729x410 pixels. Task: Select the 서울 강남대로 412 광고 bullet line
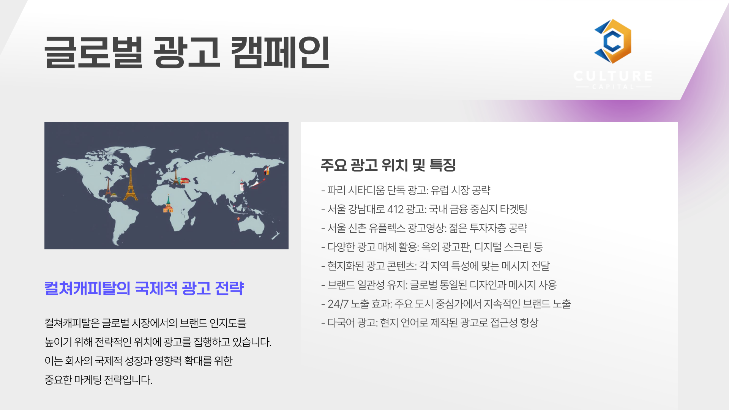(424, 209)
